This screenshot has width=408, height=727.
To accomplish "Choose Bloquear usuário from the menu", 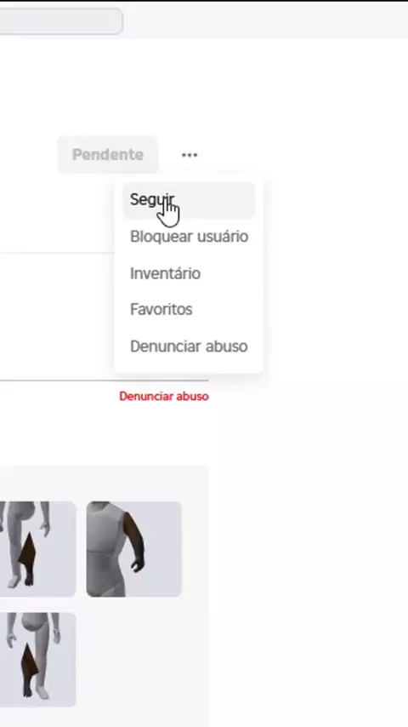I will pyautogui.click(x=189, y=237).
